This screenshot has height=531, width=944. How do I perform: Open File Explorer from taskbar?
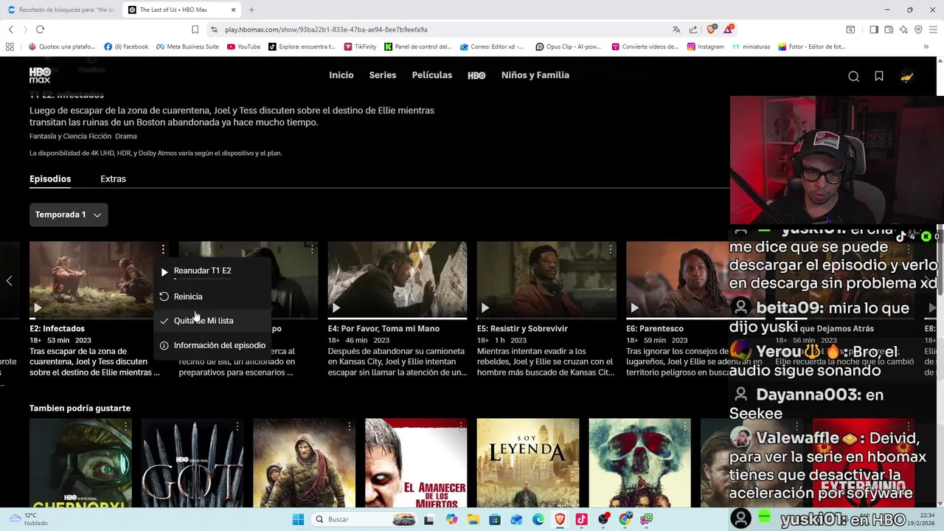click(473, 519)
